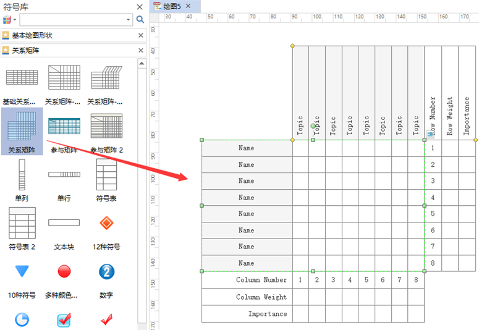Open the library search dropdown arrow
The width and height of the screenshot is (479, 330).
pyautogui.click(x=129, y=20)
